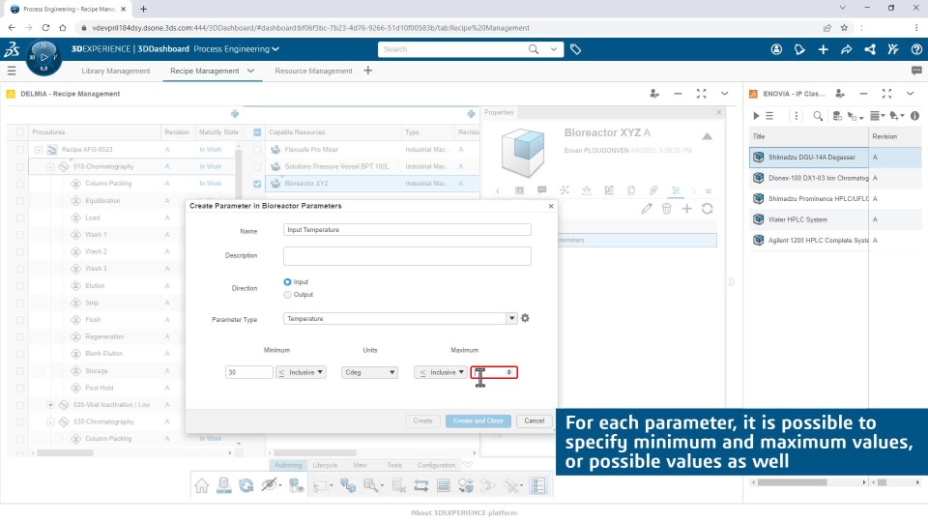This screenshot has height=522, width=928.
Task: Click the Create button
Action: 422,420
